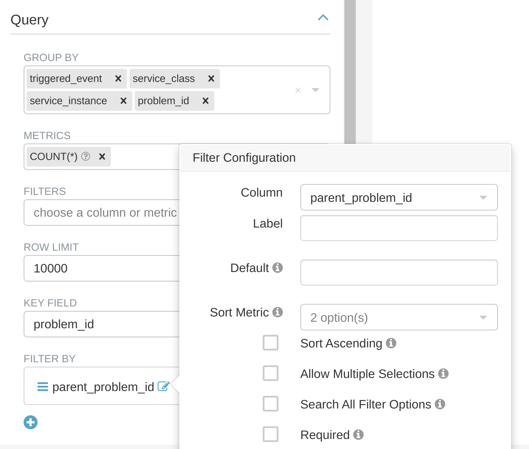Check Allow Multiple Selections

[x=271, y=373]
